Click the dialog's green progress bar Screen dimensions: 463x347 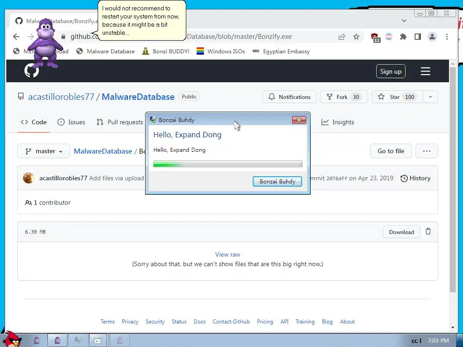point(228,164)
